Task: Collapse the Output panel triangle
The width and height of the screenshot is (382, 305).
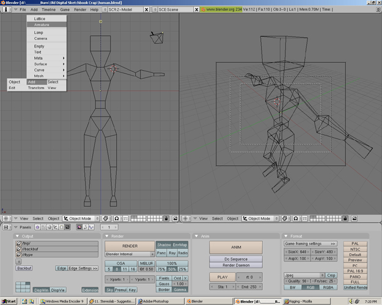Action: [17, 236]
